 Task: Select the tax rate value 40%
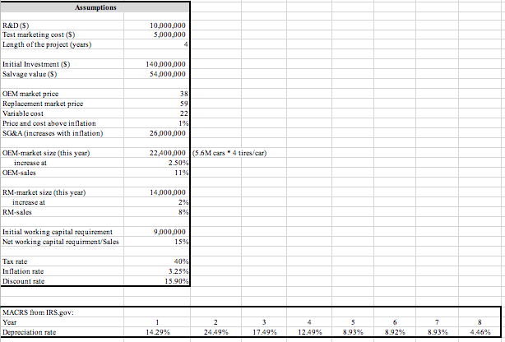click(x=157, y=261)
